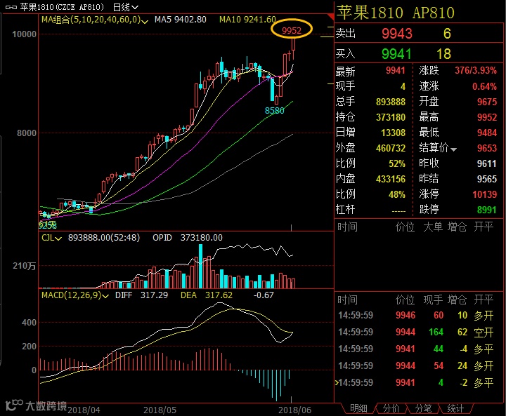Viewport: 506px width, 416px height.
Task: Click the 最高 value 9952 in quote panel
Action: click(487, 117)
